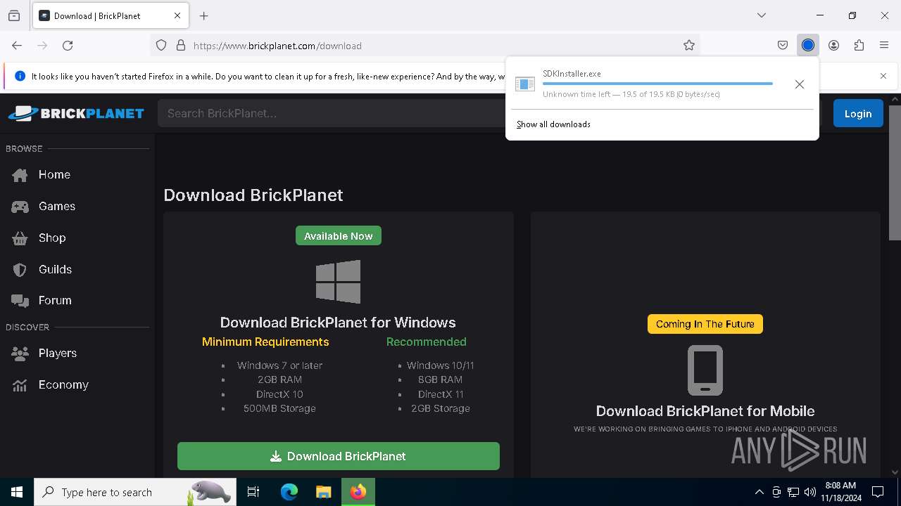
Task: Open the Windows Start menu
Action: tap(17, 492)
